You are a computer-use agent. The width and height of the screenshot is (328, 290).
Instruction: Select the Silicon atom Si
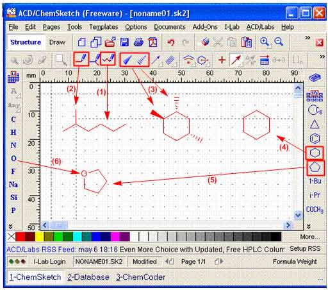pyautogui.click(x=13, y=198)
